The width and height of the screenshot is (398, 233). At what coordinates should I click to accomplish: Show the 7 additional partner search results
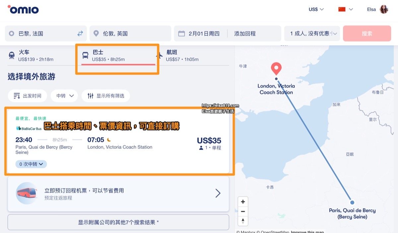coord(118,222)
